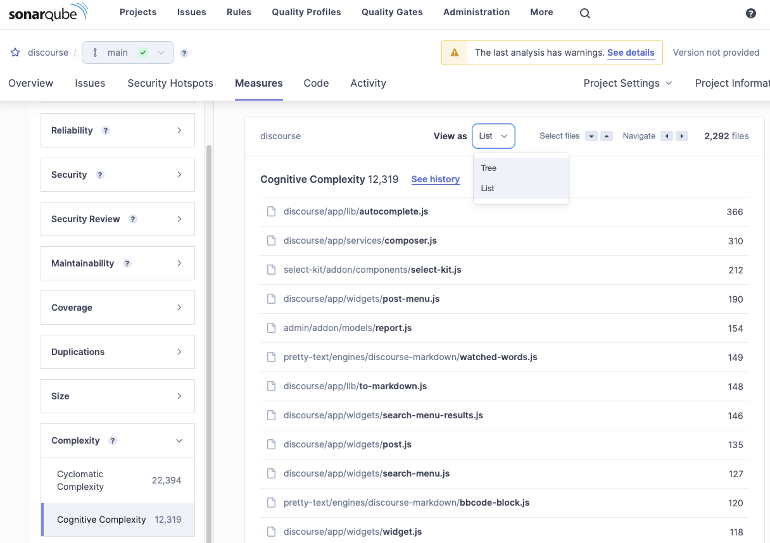Open Quality Gates menu

click(392, 12)
